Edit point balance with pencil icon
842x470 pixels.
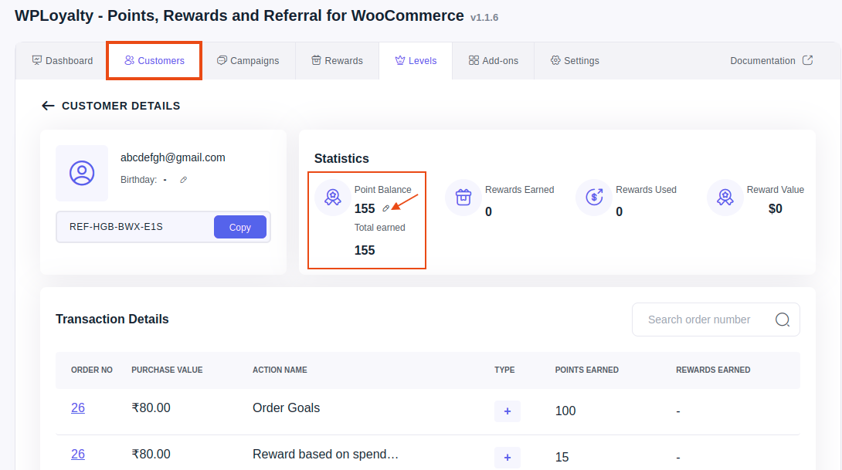[385, 208]
